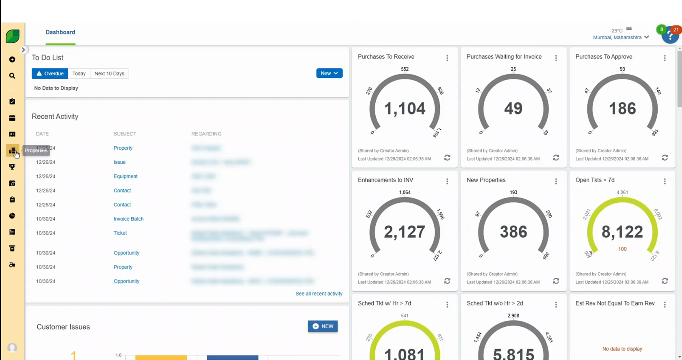The image size is (682, 360).
Task: Open the Open Tkts > 7d options menu
Action: tap(665, 181)
